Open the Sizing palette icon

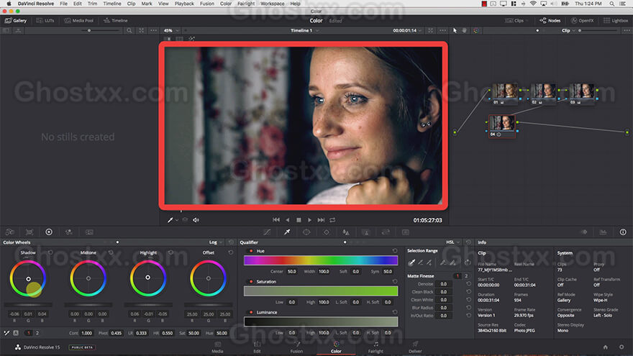point(386,232)
